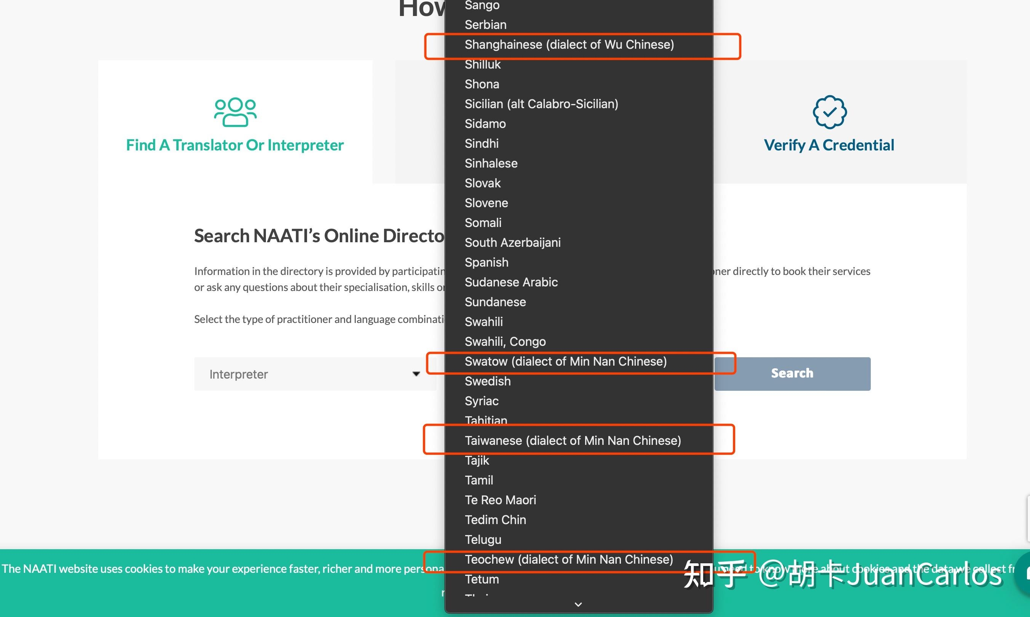Click the people group icon above Find A Translator

(235, 112)
